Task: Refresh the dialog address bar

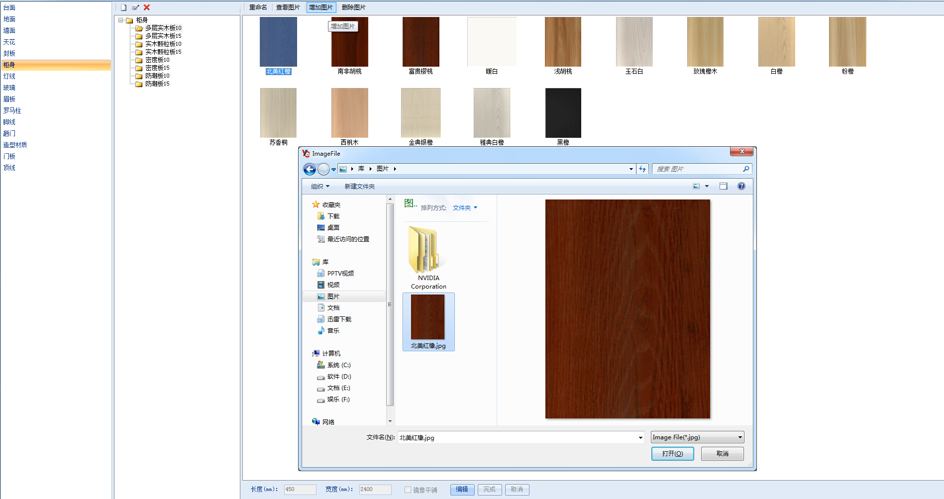Action: coord(642,169)
